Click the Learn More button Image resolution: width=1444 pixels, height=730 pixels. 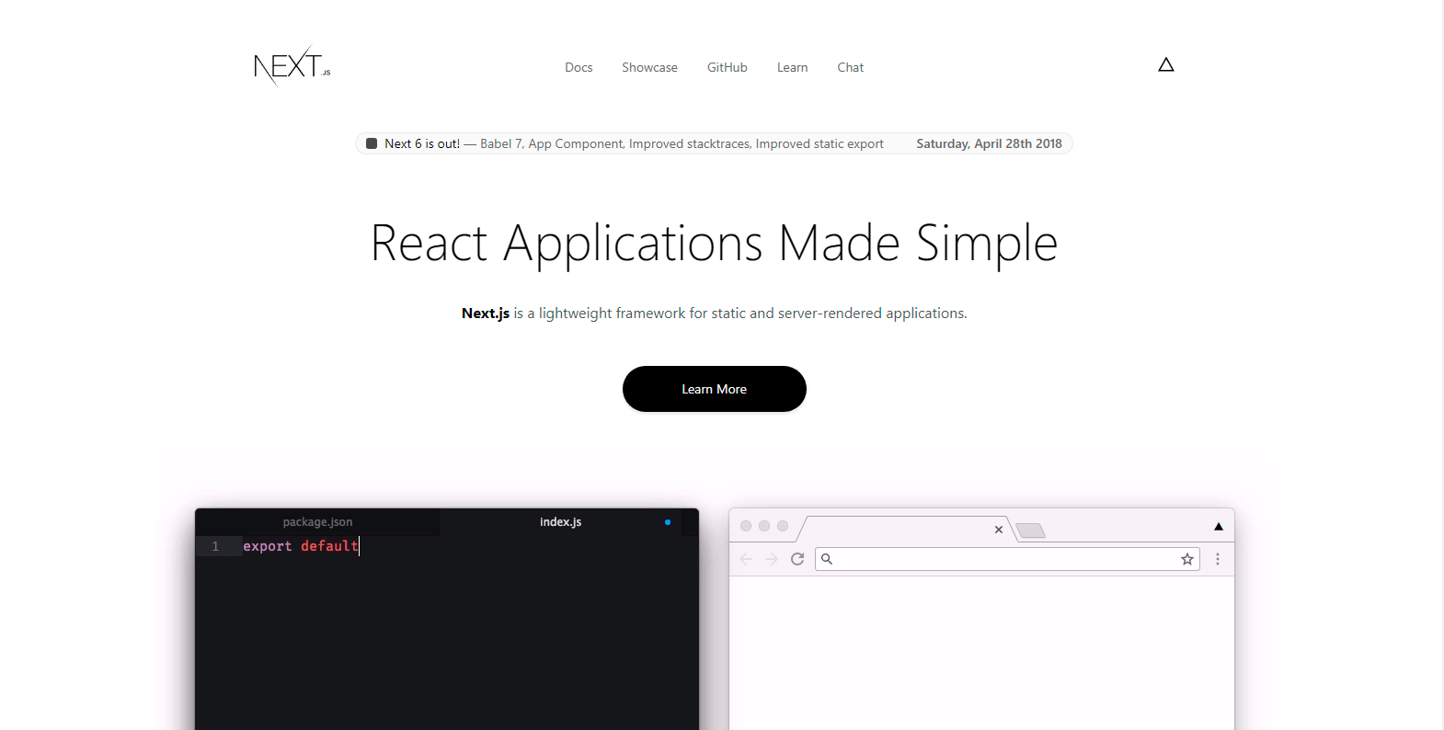point(715,389)
